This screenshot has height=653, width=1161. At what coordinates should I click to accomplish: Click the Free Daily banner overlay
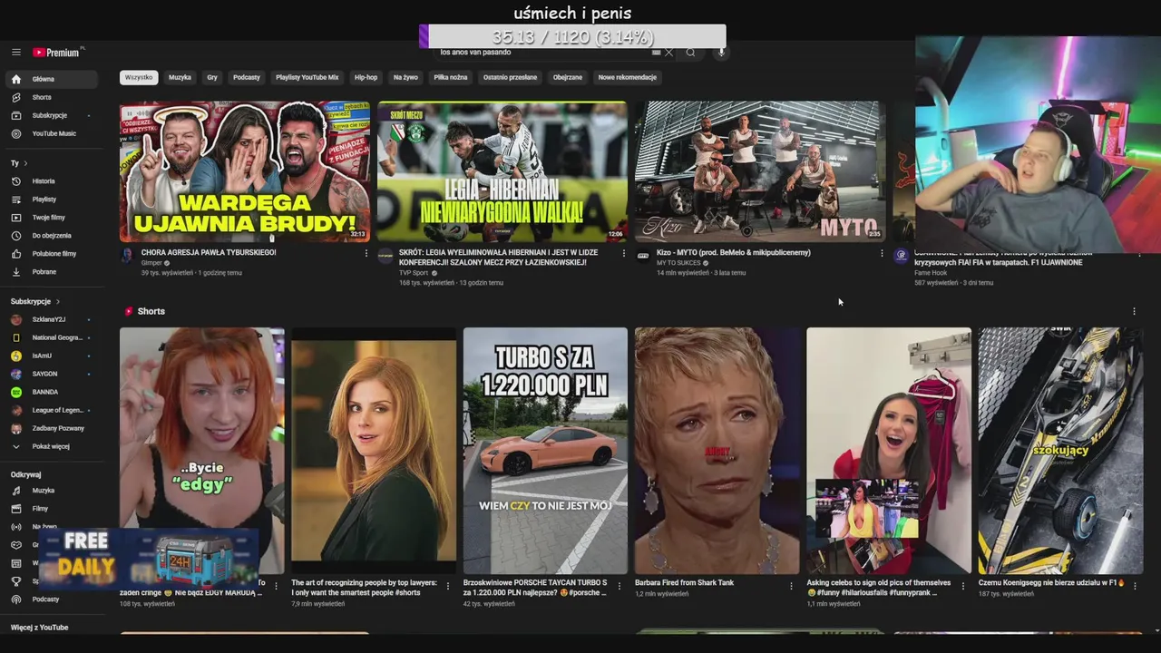coord(149,557)
